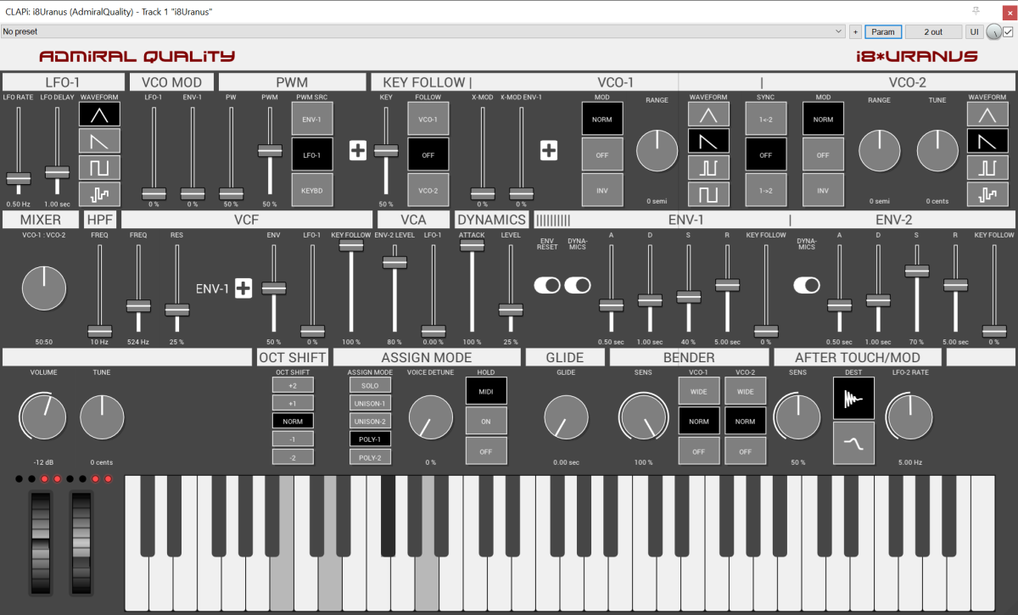
Task: Select the LFO-1 random step waveform icon
Action: click(x=99, y=193)
